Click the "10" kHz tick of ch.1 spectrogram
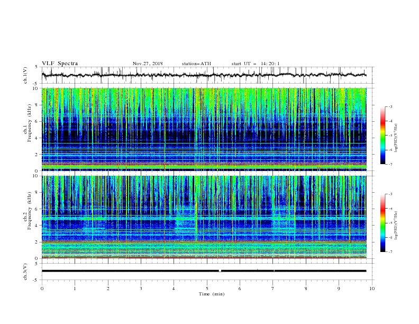The image size is (419, 324). tap(36, 88)
